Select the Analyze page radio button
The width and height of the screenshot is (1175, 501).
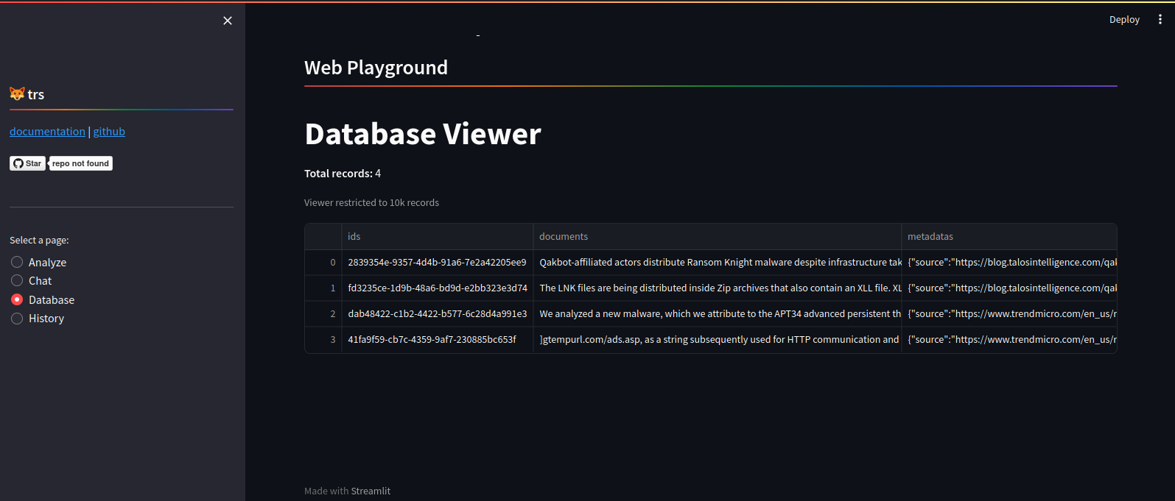click(x=17, y=262)
